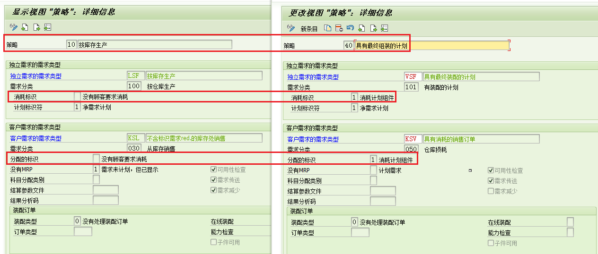Check the 在线装配 box on the right
Screen dimensions: 598x254
tap(570, 222)
